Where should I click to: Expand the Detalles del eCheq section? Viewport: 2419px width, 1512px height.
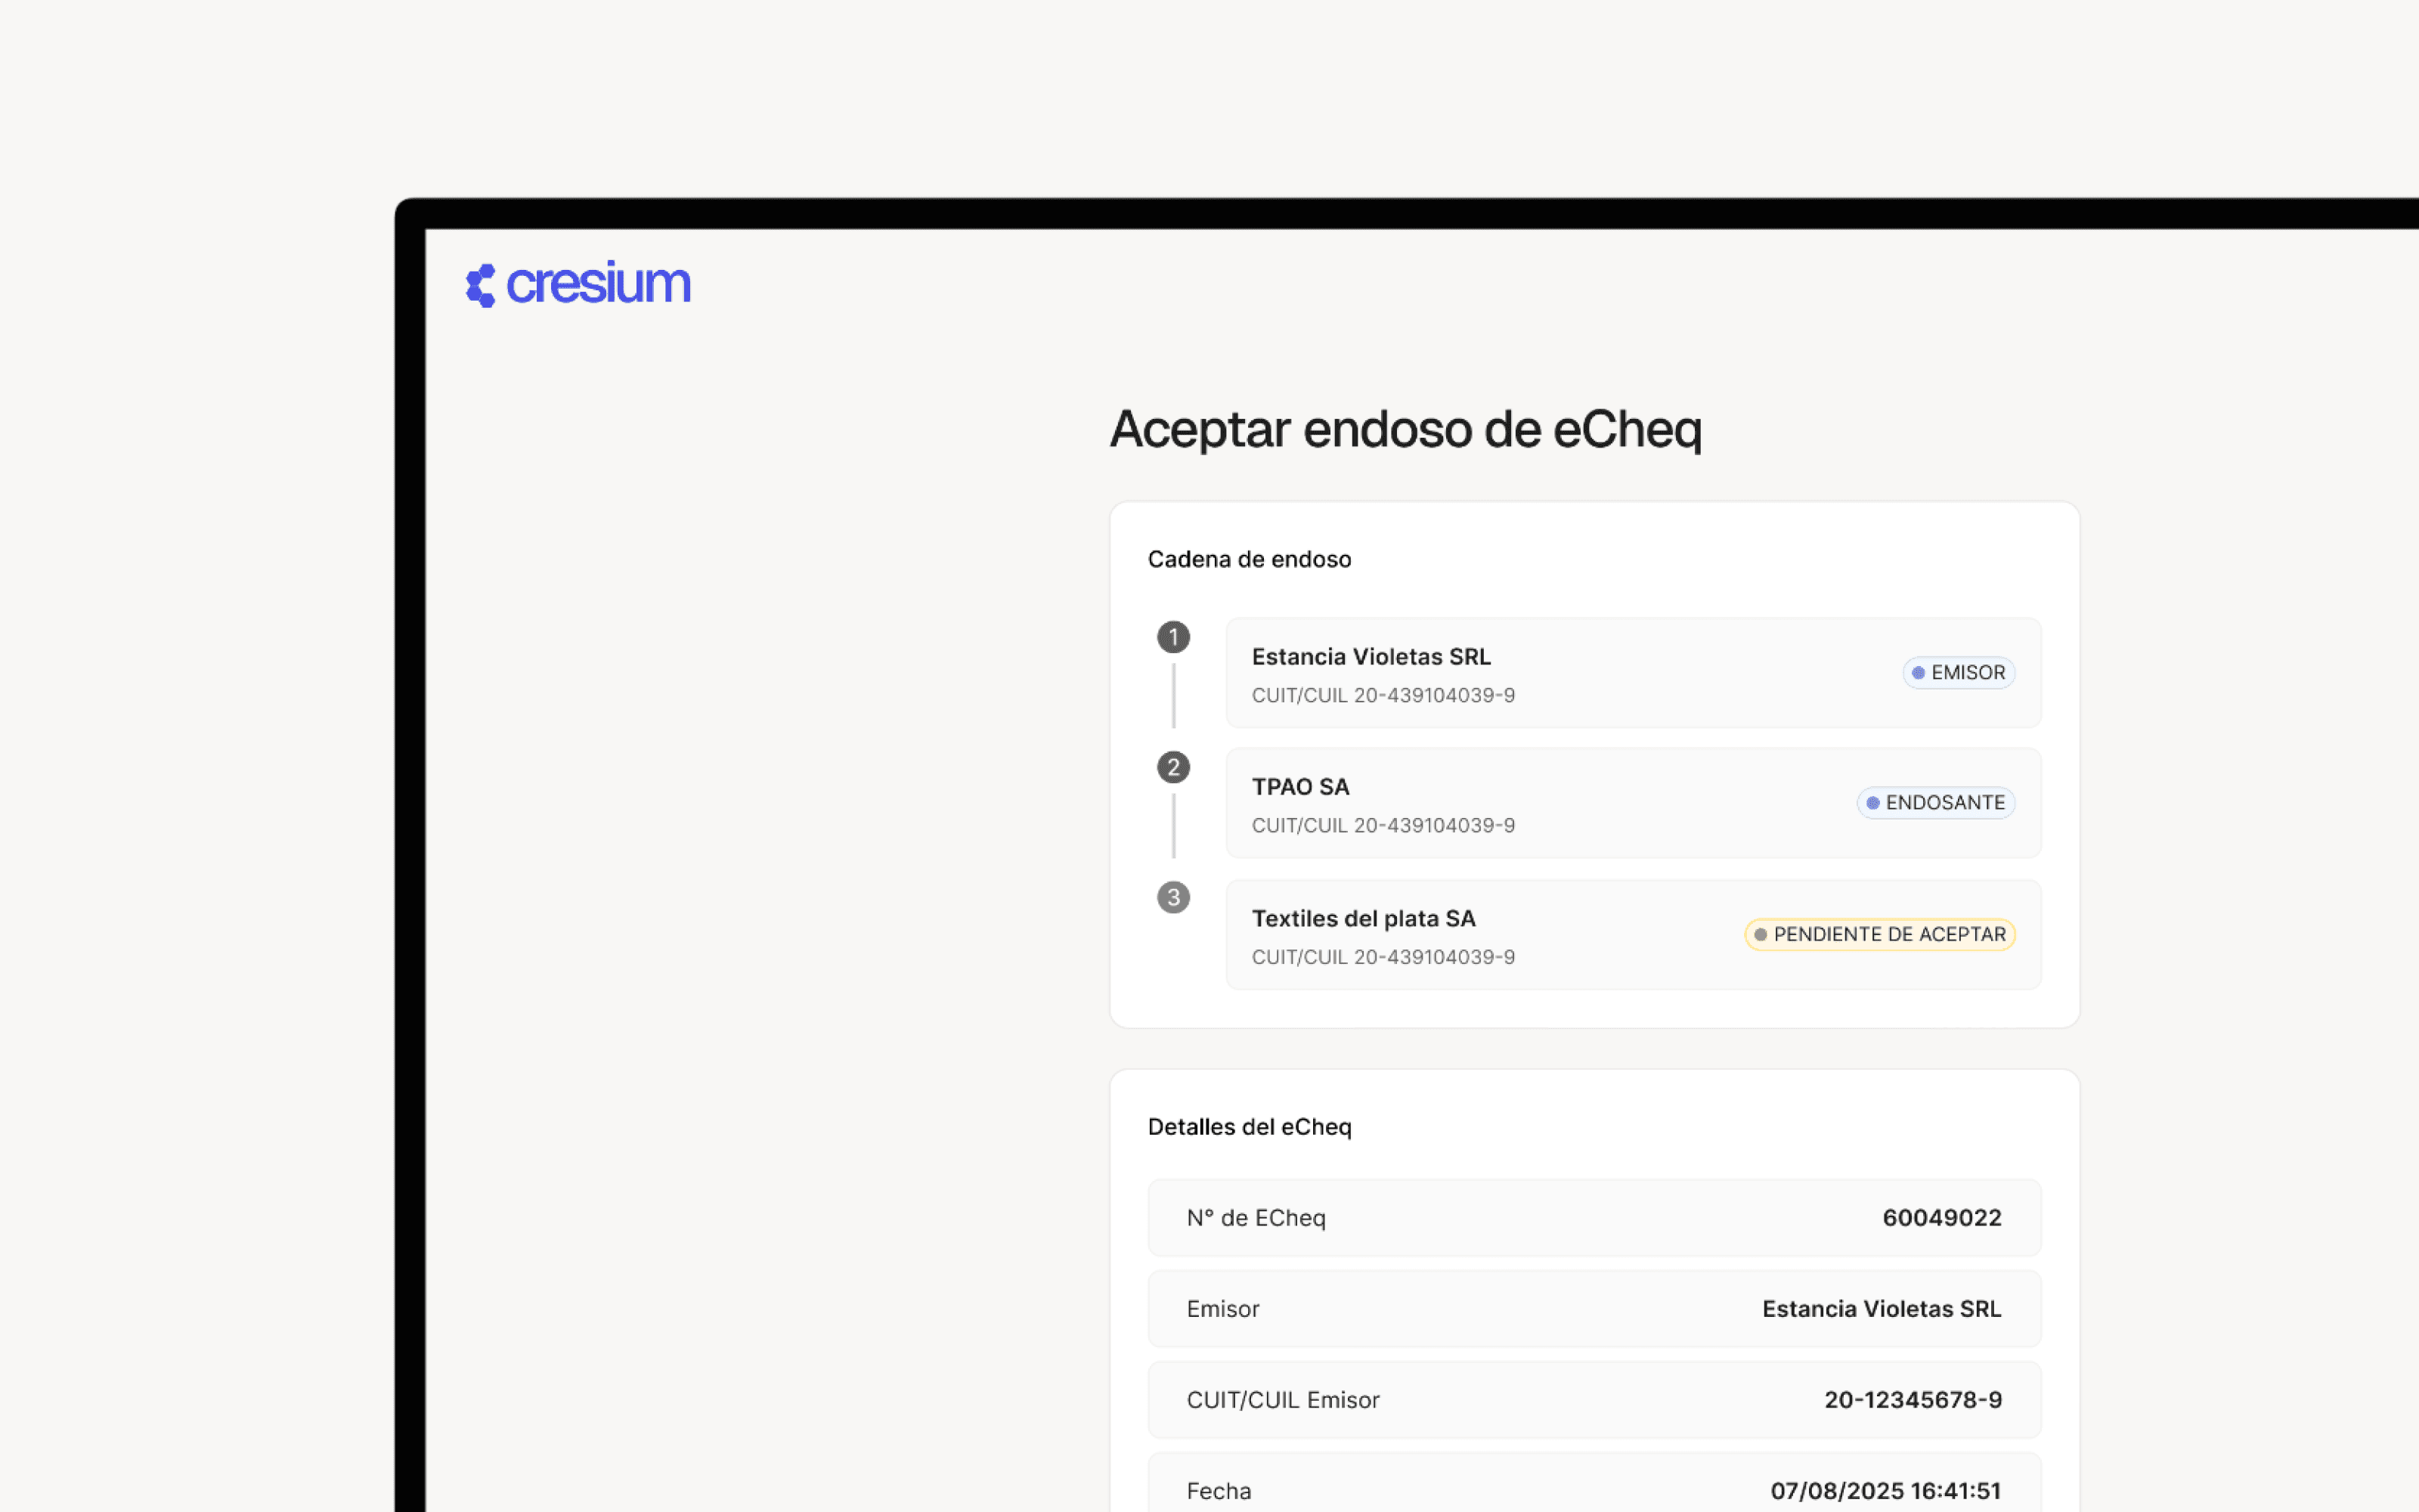tap(1250, 1126)
